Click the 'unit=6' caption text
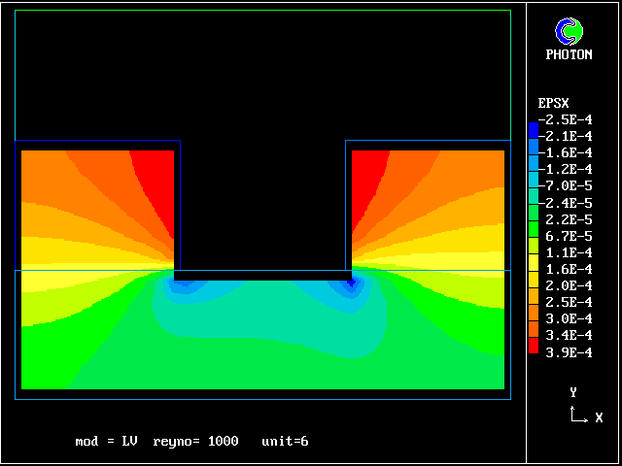 click(285, 442)
